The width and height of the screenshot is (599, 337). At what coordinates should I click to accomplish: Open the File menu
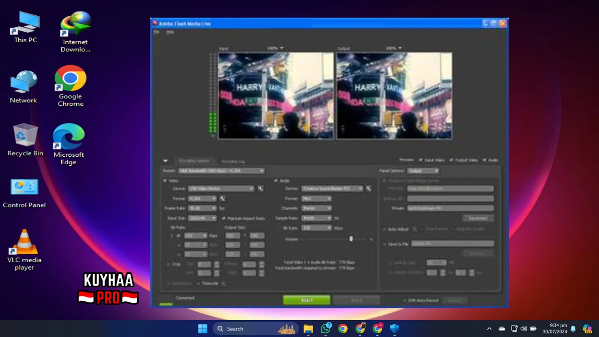(x=156, y=32)
